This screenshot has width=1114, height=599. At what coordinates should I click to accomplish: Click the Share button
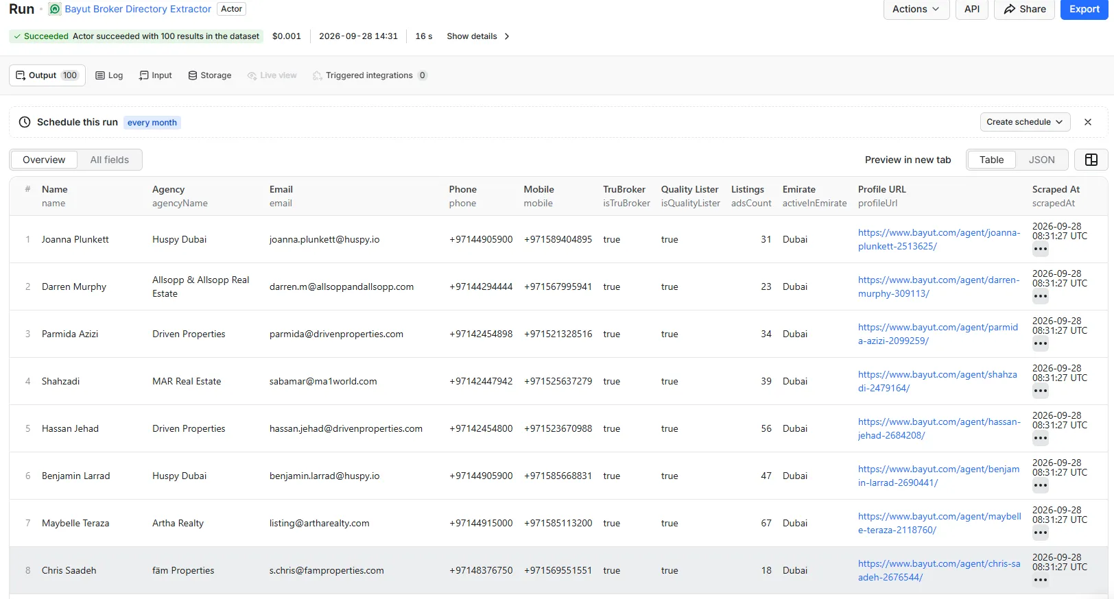pyautogui.click(x=1025, y=9)
